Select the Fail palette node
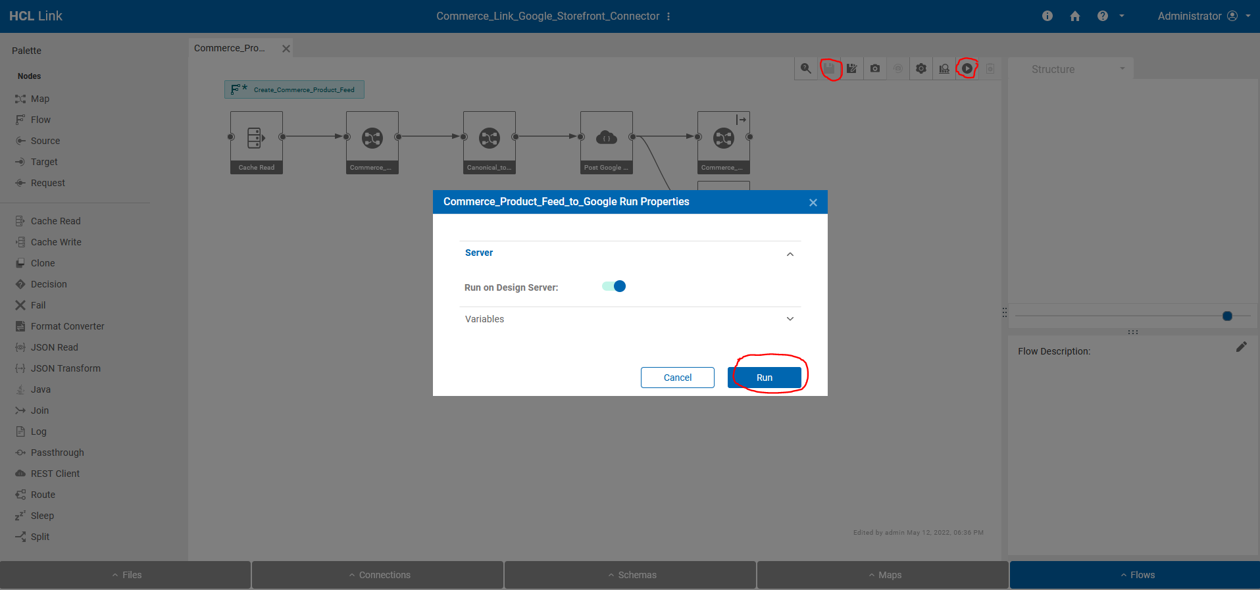The height and width of the screenshot is (590, 1260). pyautogui.click(x=30, y=305)
